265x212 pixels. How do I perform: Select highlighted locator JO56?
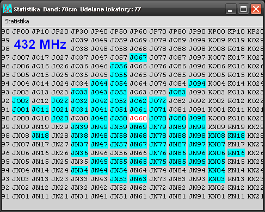(119, 66)
